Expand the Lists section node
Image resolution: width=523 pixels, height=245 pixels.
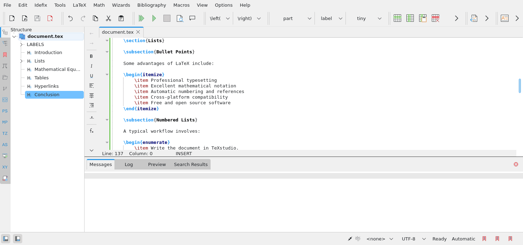pos(21,61)
